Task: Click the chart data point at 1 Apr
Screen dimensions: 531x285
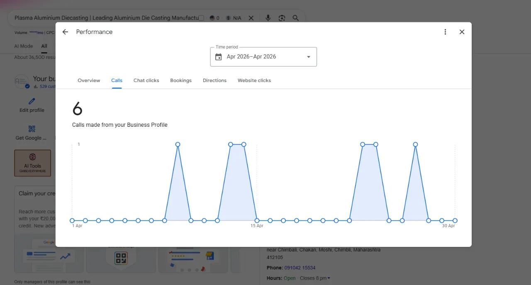Action: click(72, 220)
